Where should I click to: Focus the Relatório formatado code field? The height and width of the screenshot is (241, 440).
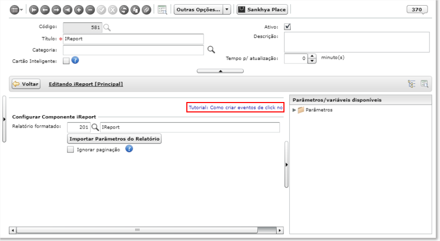click(x=79, y=128)
